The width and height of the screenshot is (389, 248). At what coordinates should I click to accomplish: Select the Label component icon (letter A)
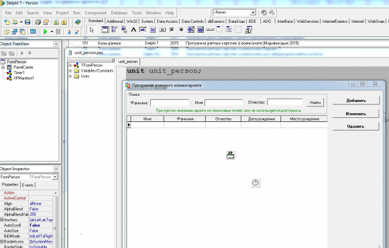point(133,29)
